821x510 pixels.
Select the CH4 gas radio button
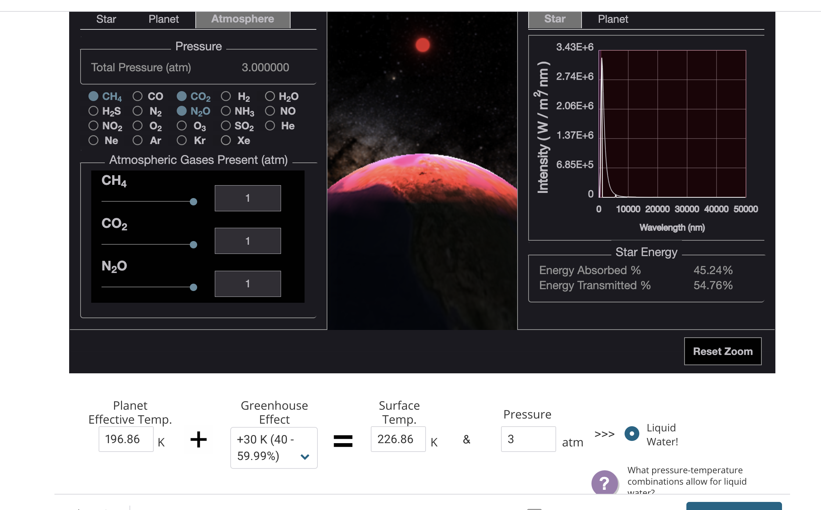tap(93, 96)
